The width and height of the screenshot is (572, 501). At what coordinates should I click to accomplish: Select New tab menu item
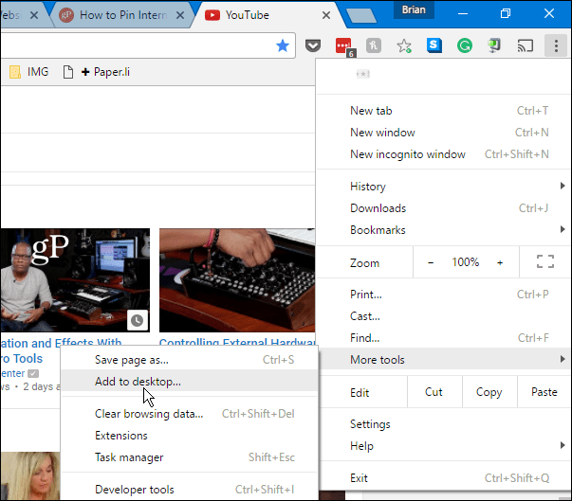coord(443,111)
